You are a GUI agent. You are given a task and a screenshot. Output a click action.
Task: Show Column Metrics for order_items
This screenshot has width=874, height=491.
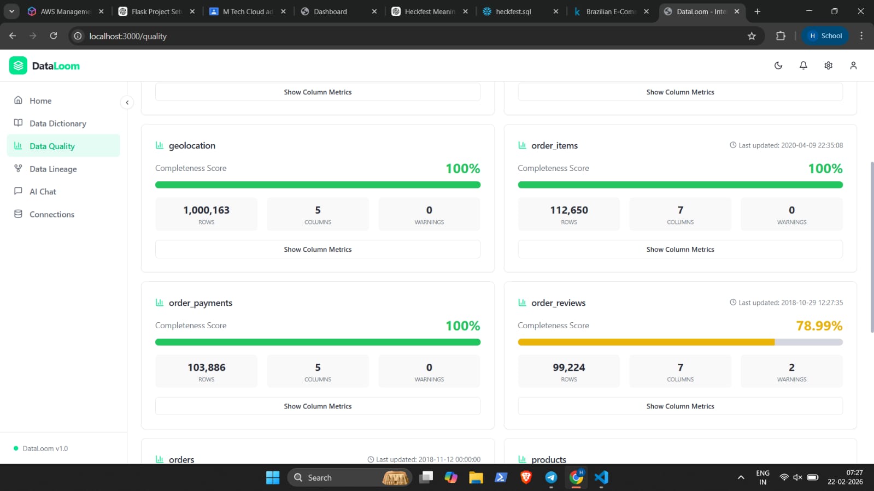click(x=680, y=249)
